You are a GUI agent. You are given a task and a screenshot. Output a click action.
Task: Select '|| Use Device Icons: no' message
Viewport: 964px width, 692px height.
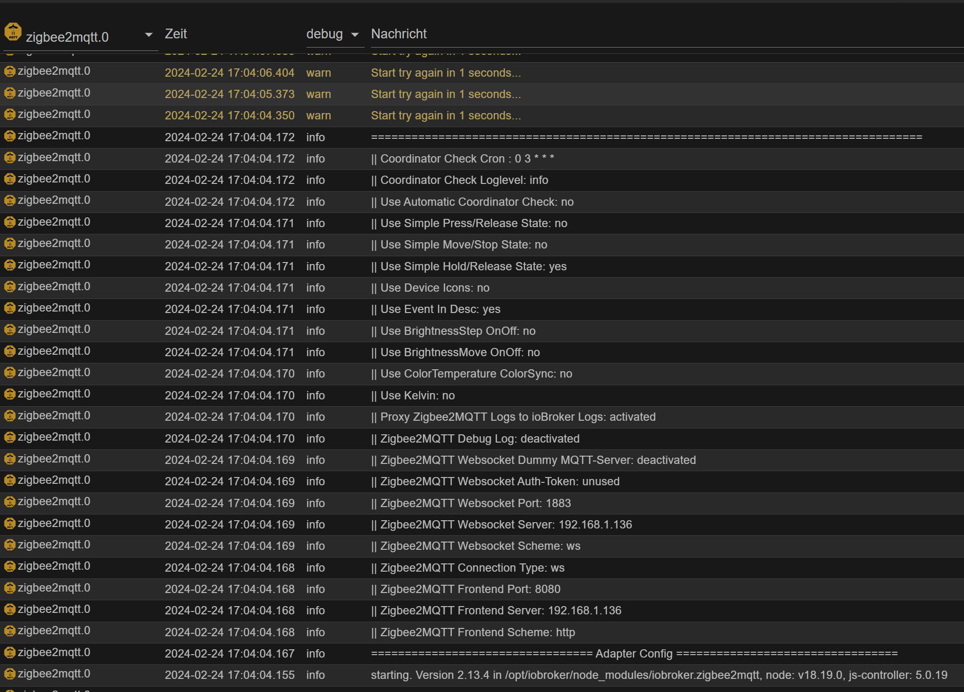click(430, 288)
